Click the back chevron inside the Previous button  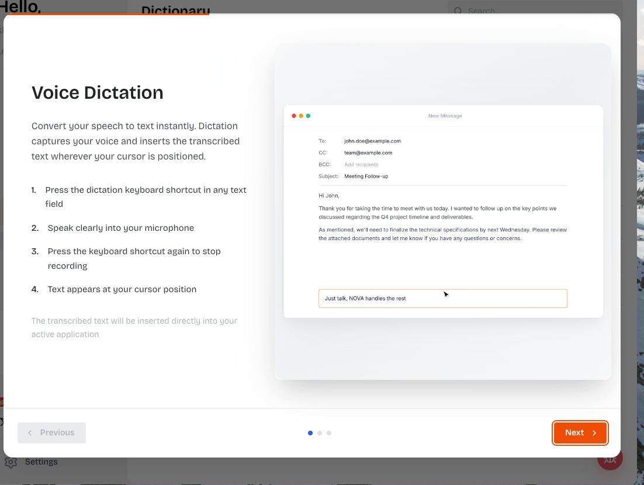pos(30,432)
